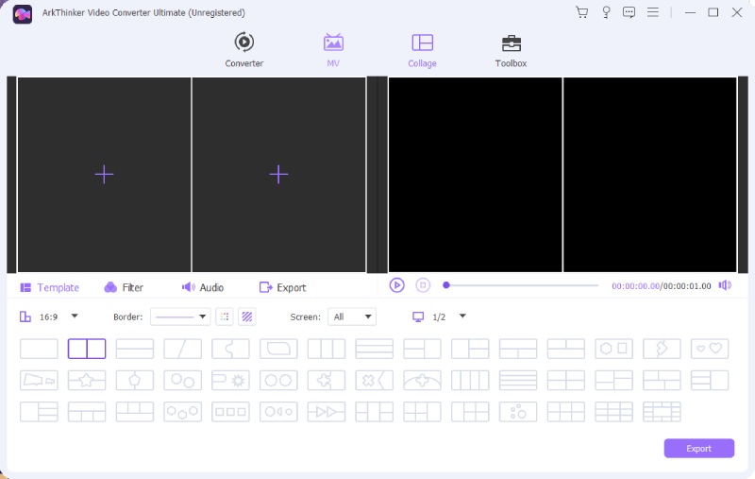This screenshot has width=755, height=479.
Task: Select the two-row horizontal split template
Action: [x=135, y=349]
